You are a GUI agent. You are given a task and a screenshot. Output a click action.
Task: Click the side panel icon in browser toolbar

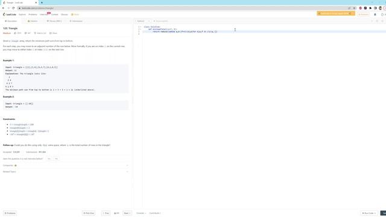[x=375, y=8]
